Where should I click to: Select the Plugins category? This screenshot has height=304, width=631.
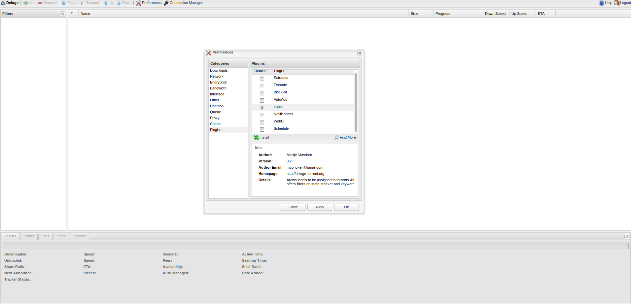pos(228,130)
